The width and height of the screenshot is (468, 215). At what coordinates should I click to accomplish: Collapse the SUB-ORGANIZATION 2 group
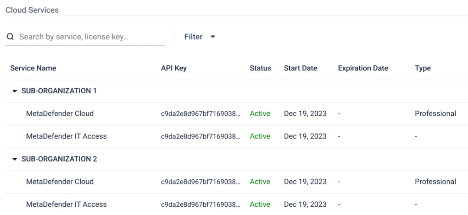point(15,159)
